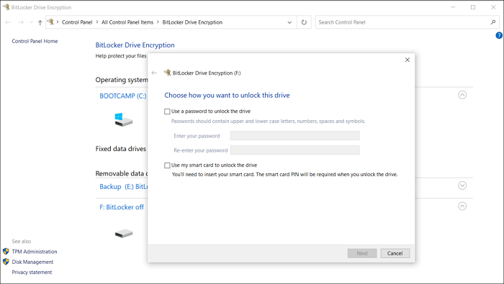Expand the chevron after 'All Control Panel Items'
The height and width of the screenshot is (284, 504).
158,22
